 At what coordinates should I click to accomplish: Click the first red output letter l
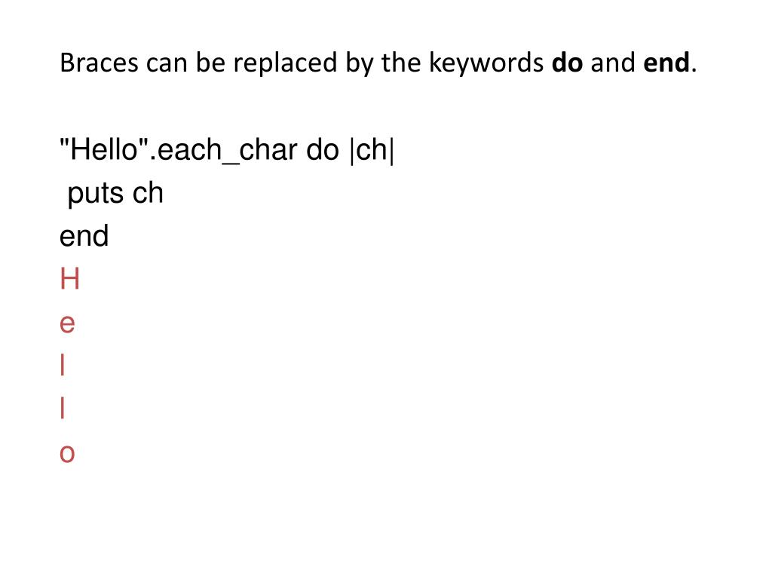tap(63, 366)
